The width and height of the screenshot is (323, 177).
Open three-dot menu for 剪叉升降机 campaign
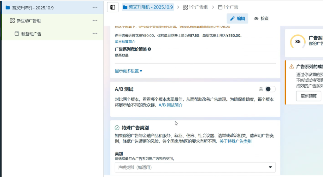click(x=95, y=8)
